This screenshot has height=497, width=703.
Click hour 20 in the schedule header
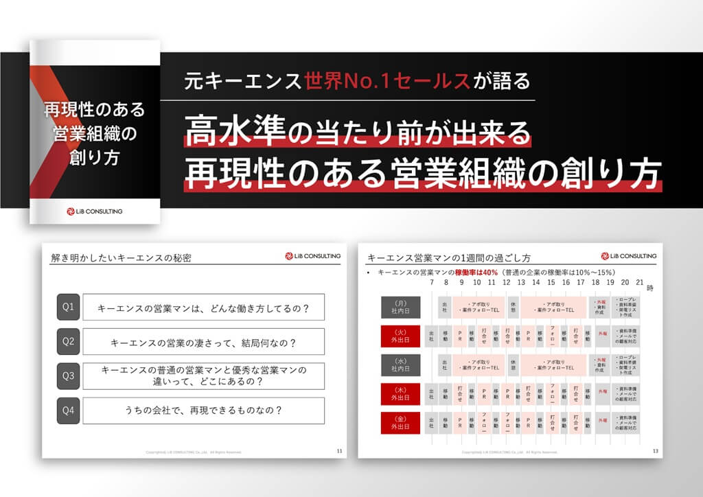625,282
